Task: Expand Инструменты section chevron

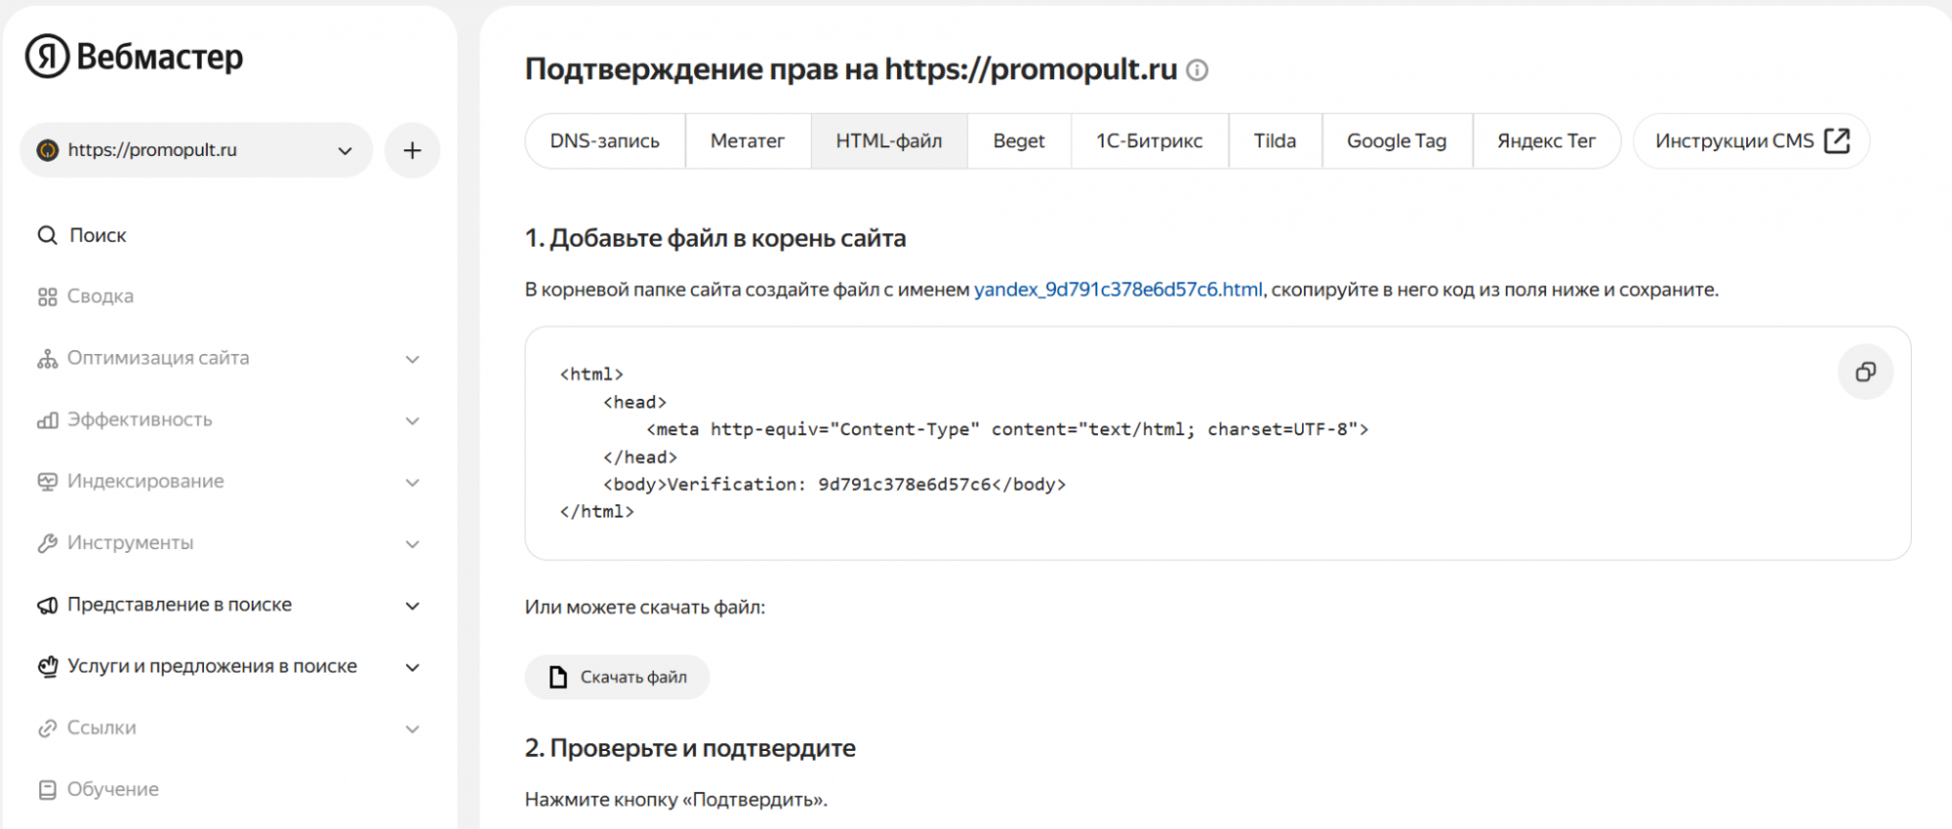Action: pyautogui.click(x=413, y=543)
